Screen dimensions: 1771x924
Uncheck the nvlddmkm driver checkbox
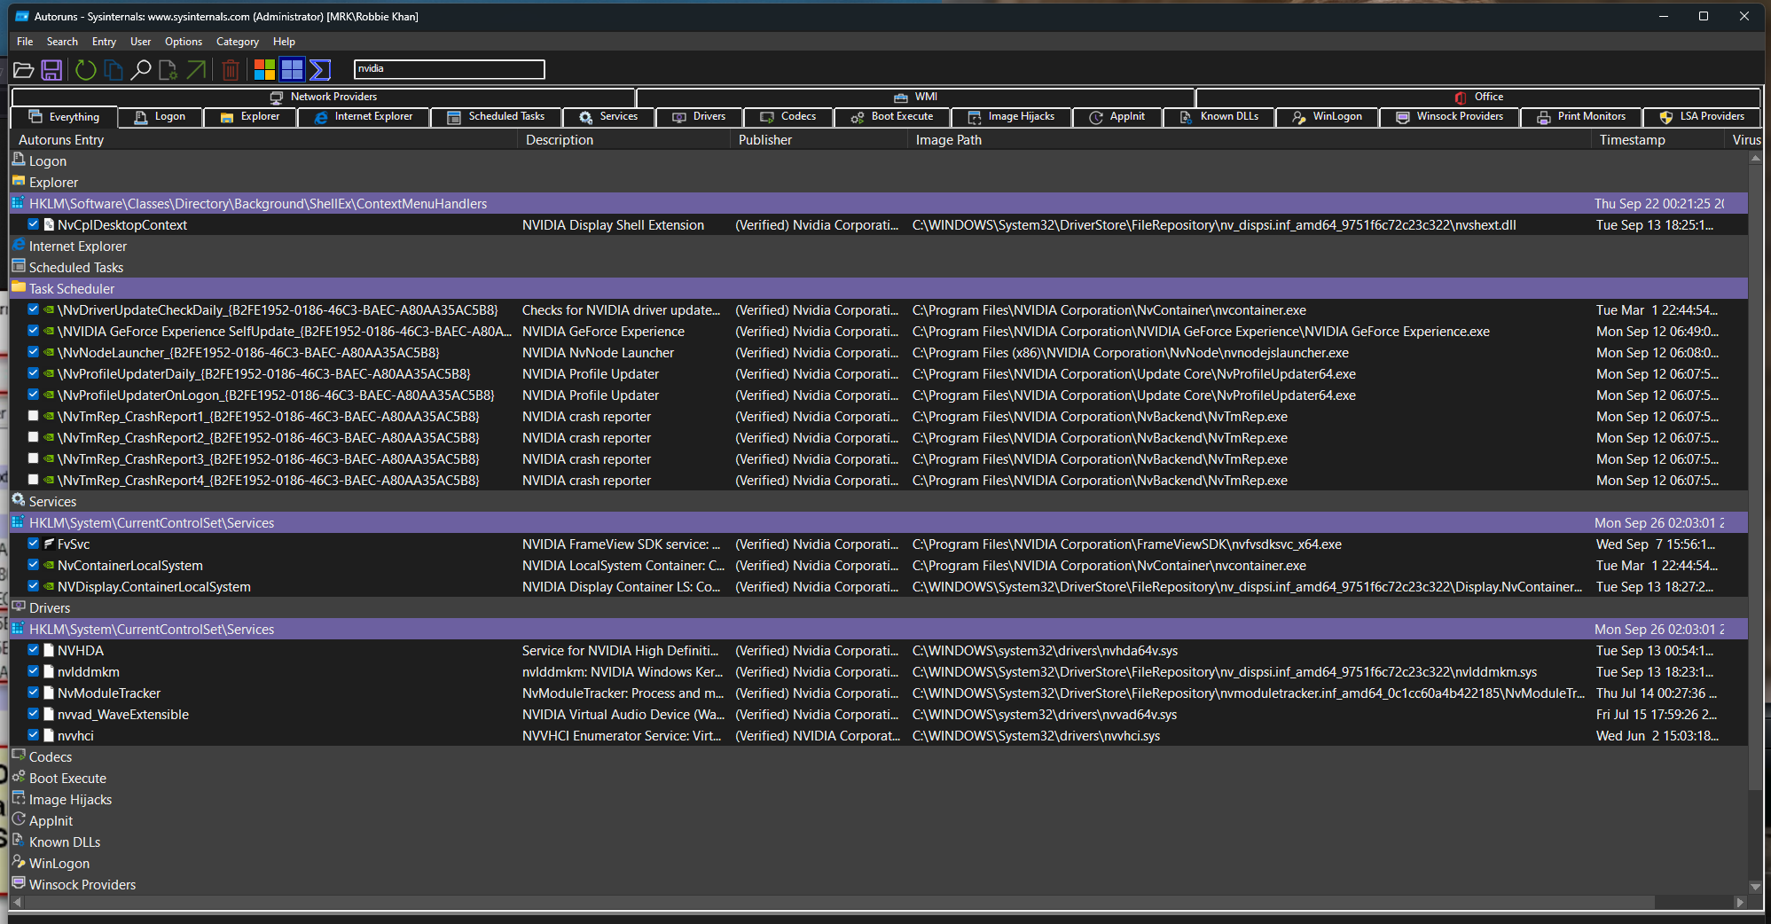pyautogui.click(x=33, y=671)
